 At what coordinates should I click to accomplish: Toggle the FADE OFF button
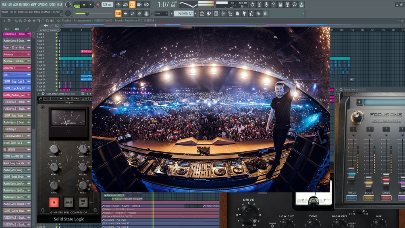pyautogui.click(x=83, y=203)
